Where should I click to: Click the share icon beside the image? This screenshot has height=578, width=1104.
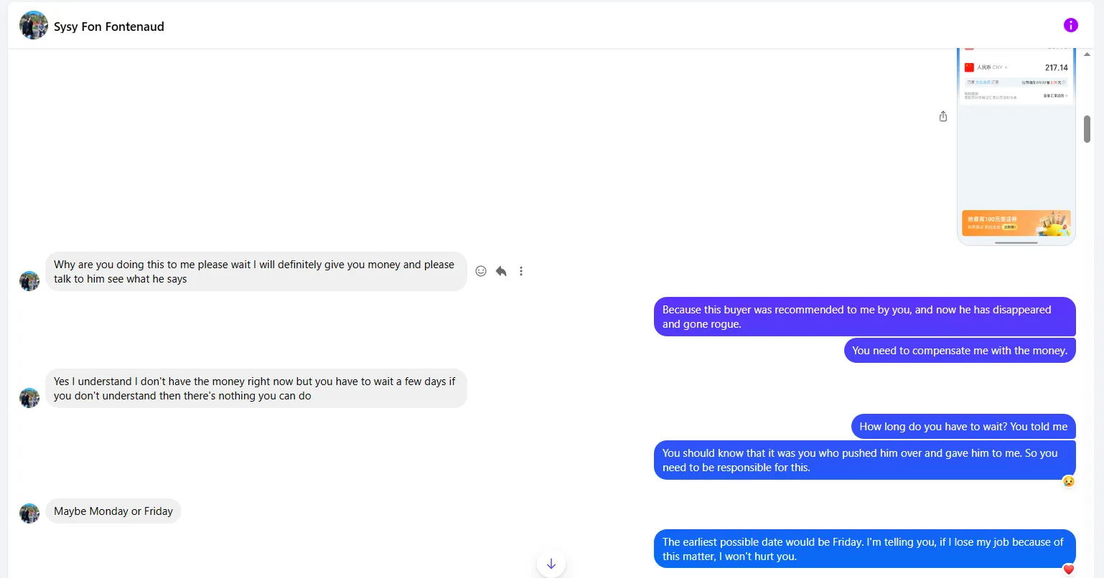pos(943,116)
